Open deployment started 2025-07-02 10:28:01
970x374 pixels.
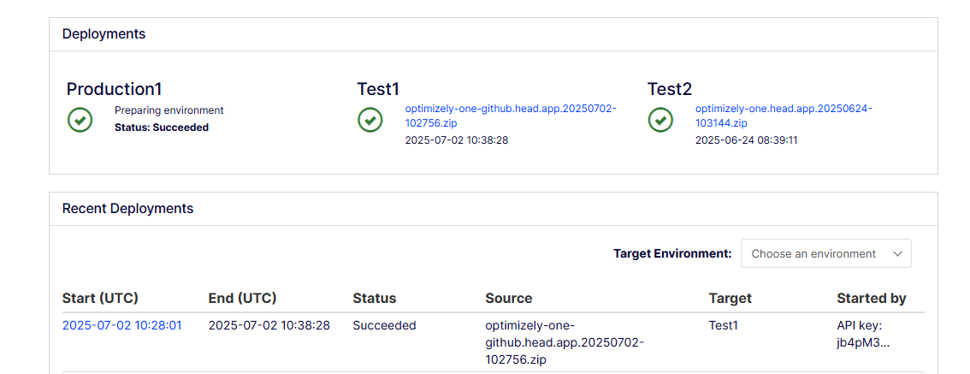pyautogui.click(x=122, y=325)
